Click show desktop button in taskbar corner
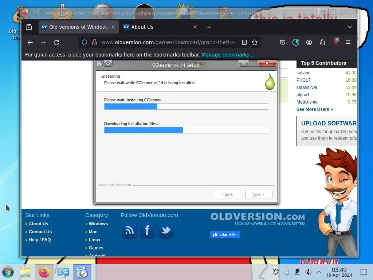 [x=364, y=272]
